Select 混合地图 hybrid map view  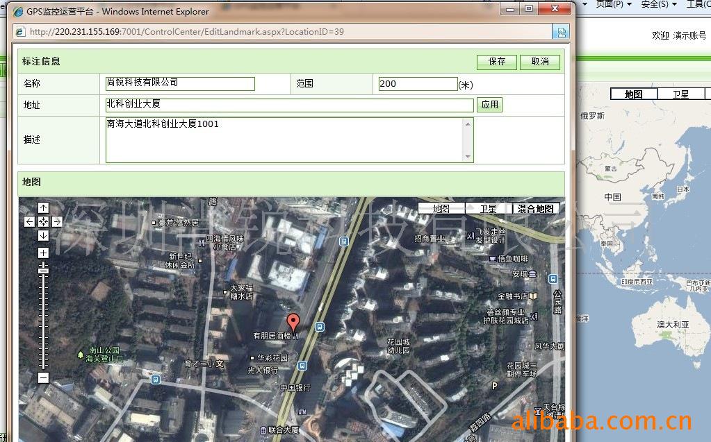click(x=536, y=208)
